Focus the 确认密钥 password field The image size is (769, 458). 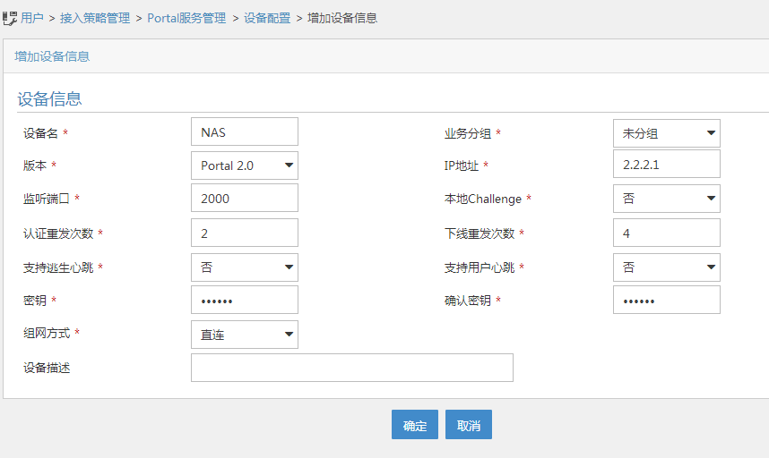666,300
